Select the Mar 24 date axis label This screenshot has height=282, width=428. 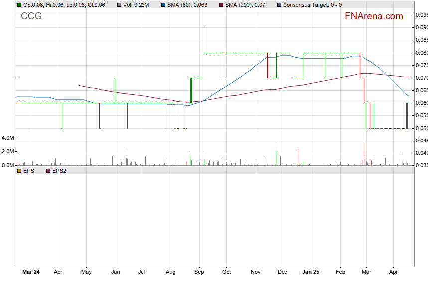coord(31,273)
